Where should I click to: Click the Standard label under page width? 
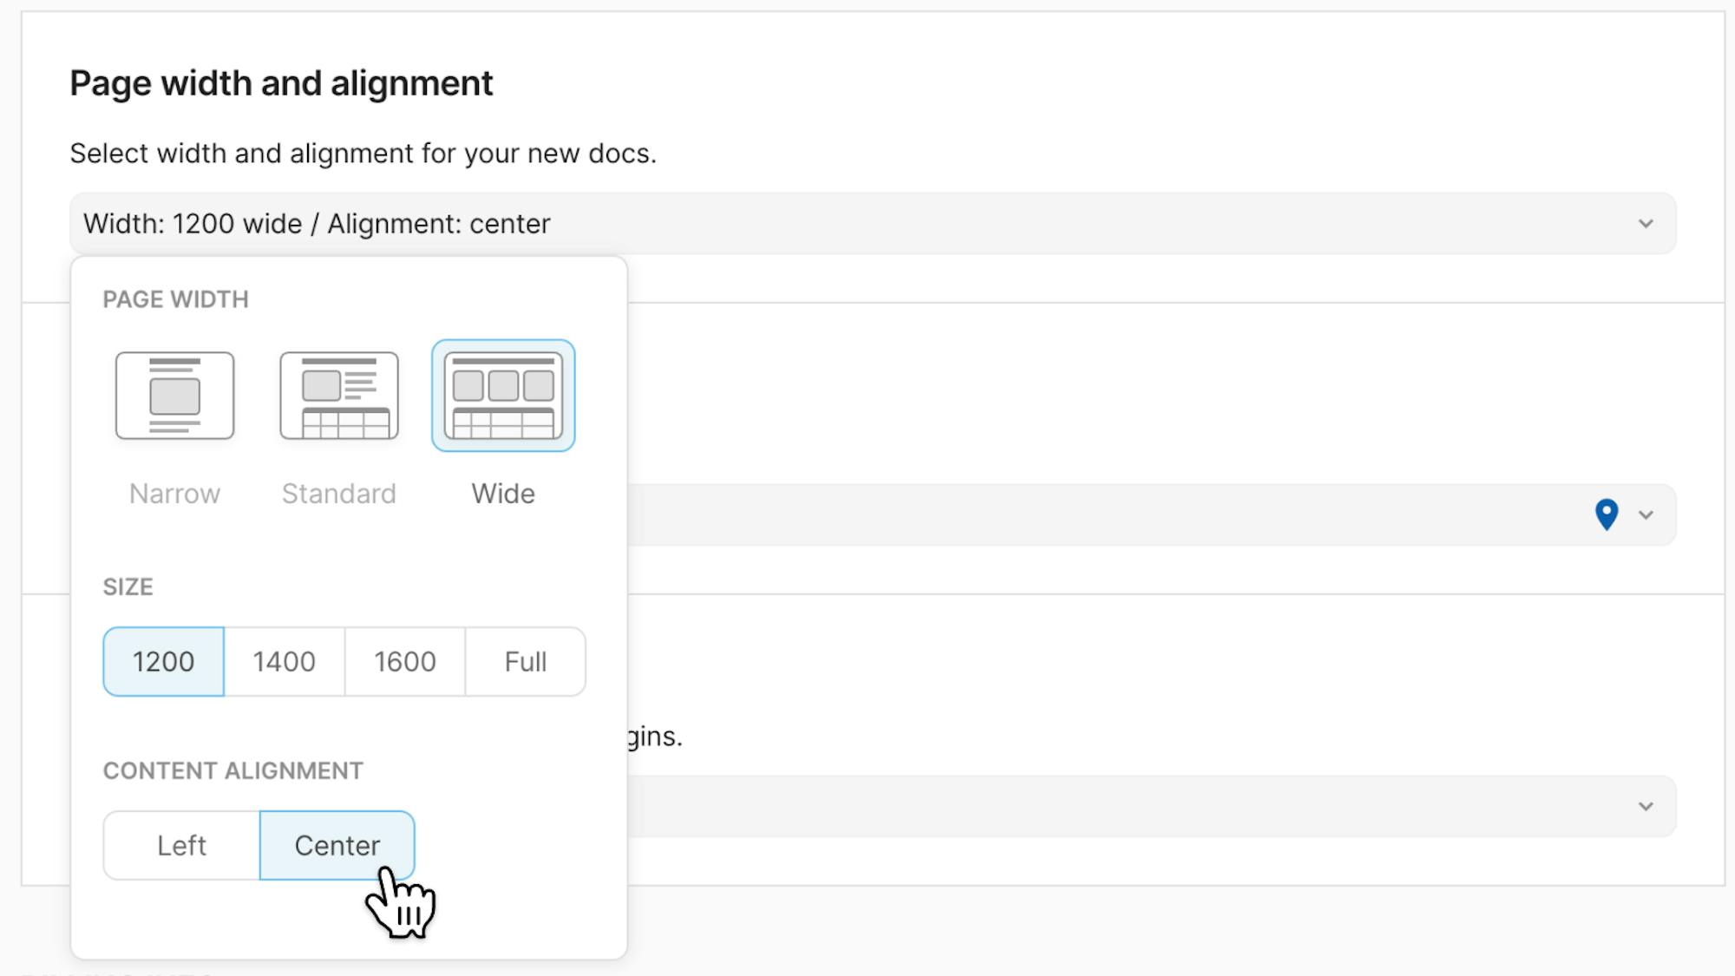click(339, 494)
